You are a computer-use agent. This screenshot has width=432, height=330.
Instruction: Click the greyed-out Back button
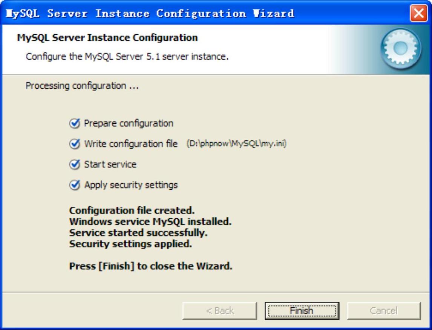click(x=220, y=311)
